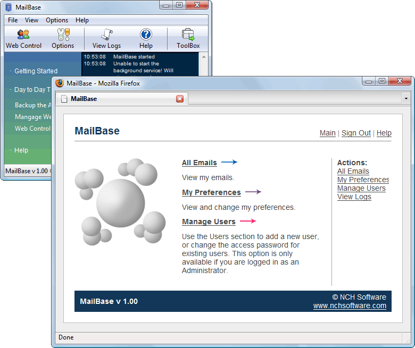Open the Help menu in MailBase menu bar

(82, 20)
